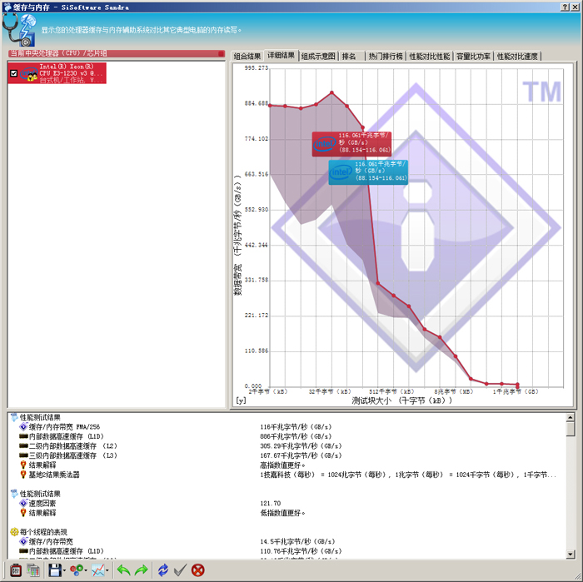The height and width of the screenshot is (582, 583).
Task: Open the 容量比功率 tab
Action: pyautogui.click(x=473, y=56)
